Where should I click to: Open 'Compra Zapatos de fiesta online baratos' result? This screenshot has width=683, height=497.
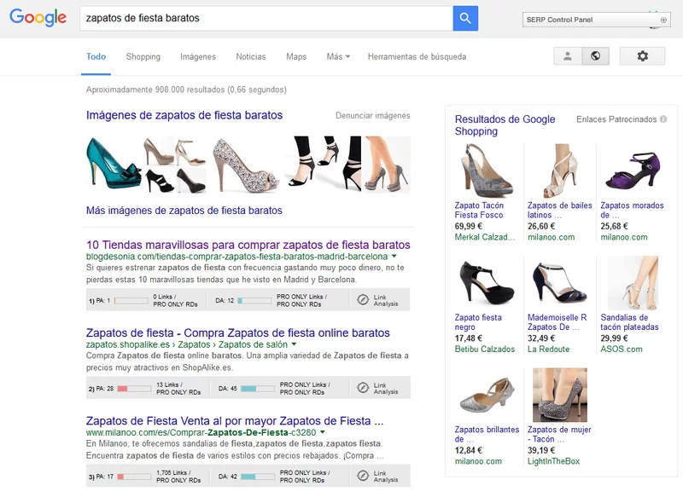pos(238,332)
